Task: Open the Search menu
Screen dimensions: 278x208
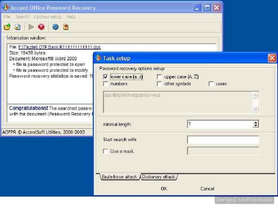Action: [x=22, y=17]
